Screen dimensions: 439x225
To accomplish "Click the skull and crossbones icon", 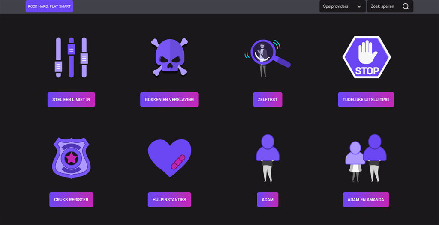I will (x=169, y=57).
